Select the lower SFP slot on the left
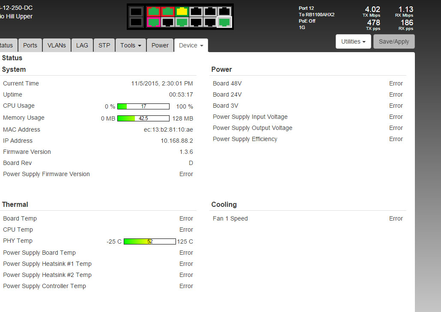441x312 pixels. tap(136, 22)
